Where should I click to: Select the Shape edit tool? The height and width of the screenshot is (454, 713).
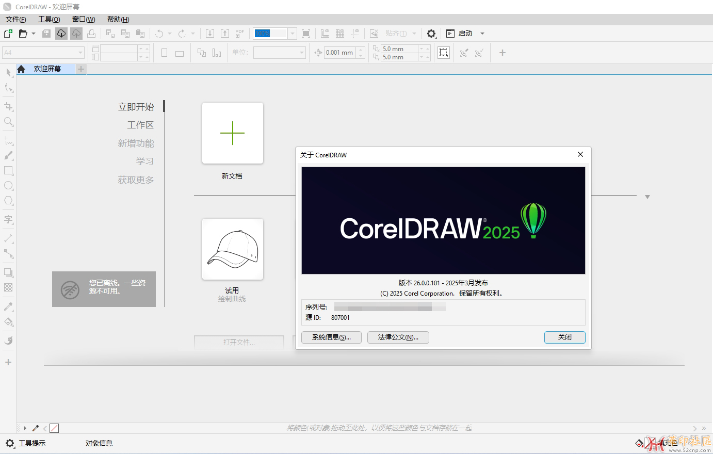click(8, 88)
